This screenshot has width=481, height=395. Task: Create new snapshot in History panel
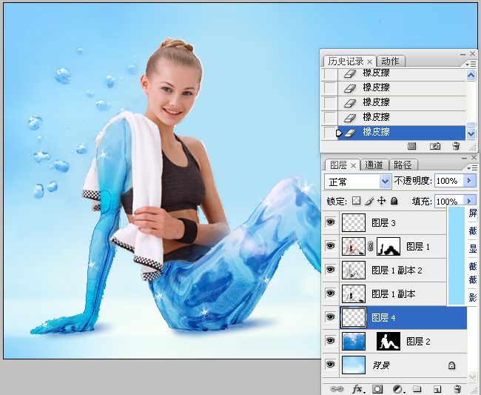[x=436, y=147]
